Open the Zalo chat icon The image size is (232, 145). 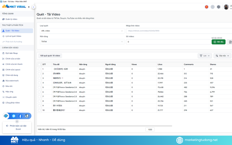pos(14,116)
